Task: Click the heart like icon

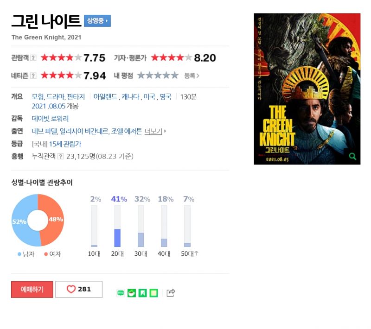Action: click(71, 289)
